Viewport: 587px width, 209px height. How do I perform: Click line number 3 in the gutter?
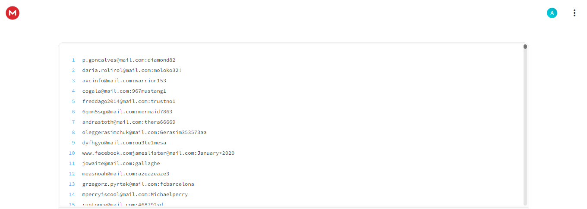pos(73,81)
